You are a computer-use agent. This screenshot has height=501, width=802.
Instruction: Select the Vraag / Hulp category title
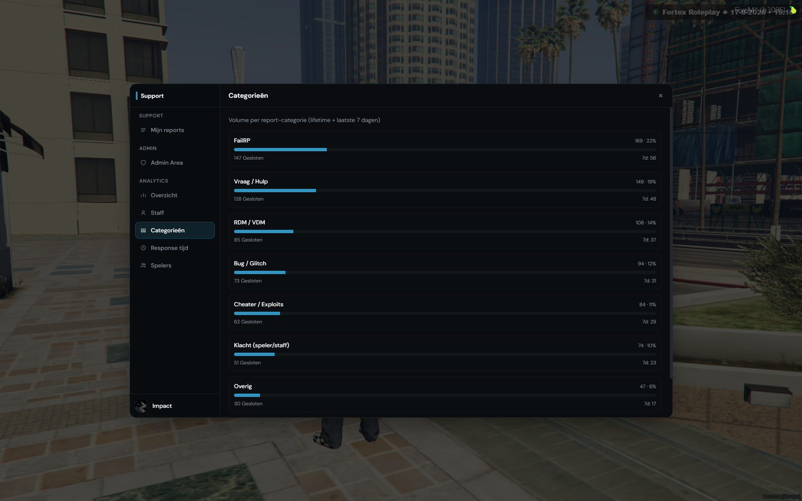coord(251,181)
